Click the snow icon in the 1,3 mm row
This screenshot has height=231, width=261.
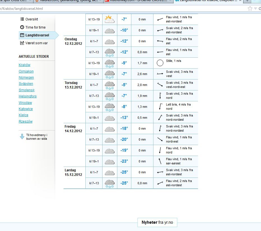(109, 107)
